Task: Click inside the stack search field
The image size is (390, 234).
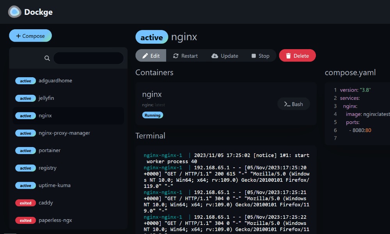Action: 88,58
